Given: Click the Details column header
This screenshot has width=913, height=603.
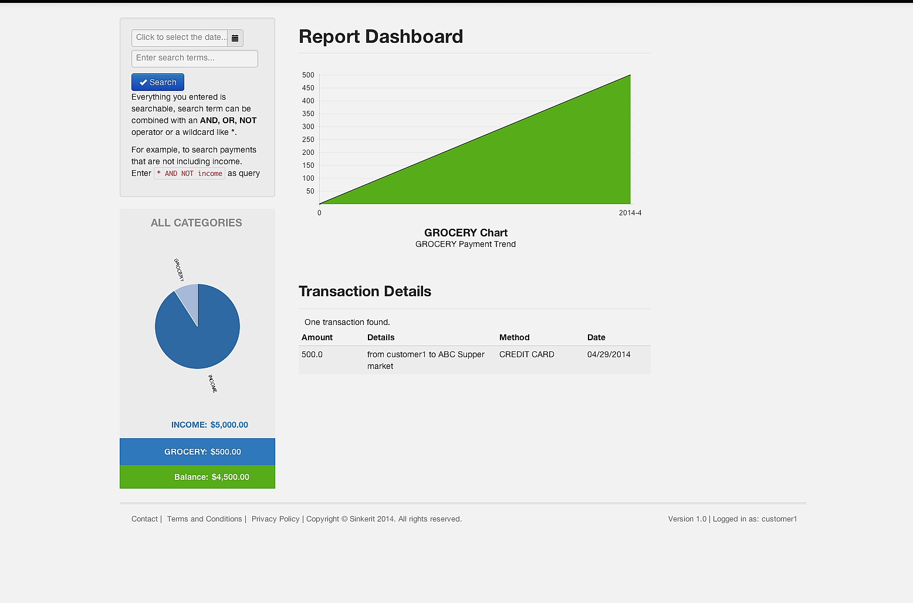Looking at the screenshot, I should coord(381,337).
